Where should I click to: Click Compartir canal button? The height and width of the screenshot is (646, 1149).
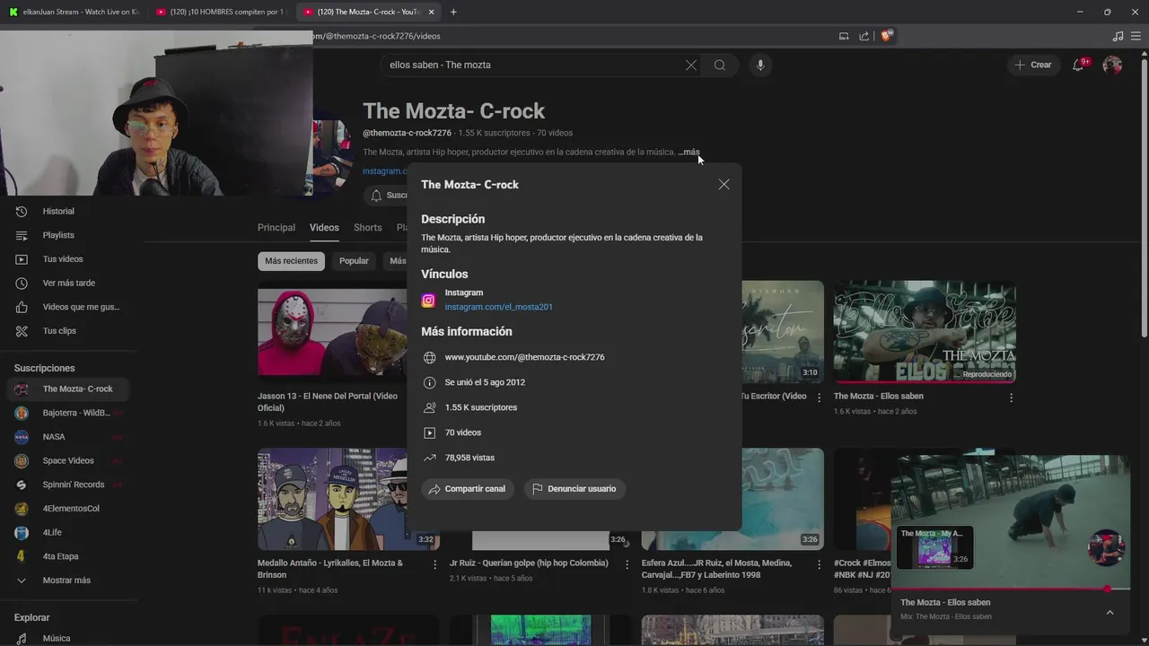tap(468, 489)
